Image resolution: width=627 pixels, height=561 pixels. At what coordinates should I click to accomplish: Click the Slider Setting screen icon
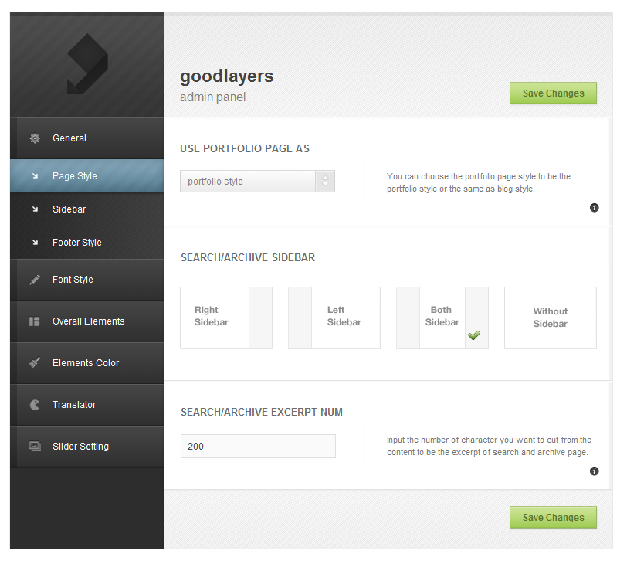click(34, 447)
